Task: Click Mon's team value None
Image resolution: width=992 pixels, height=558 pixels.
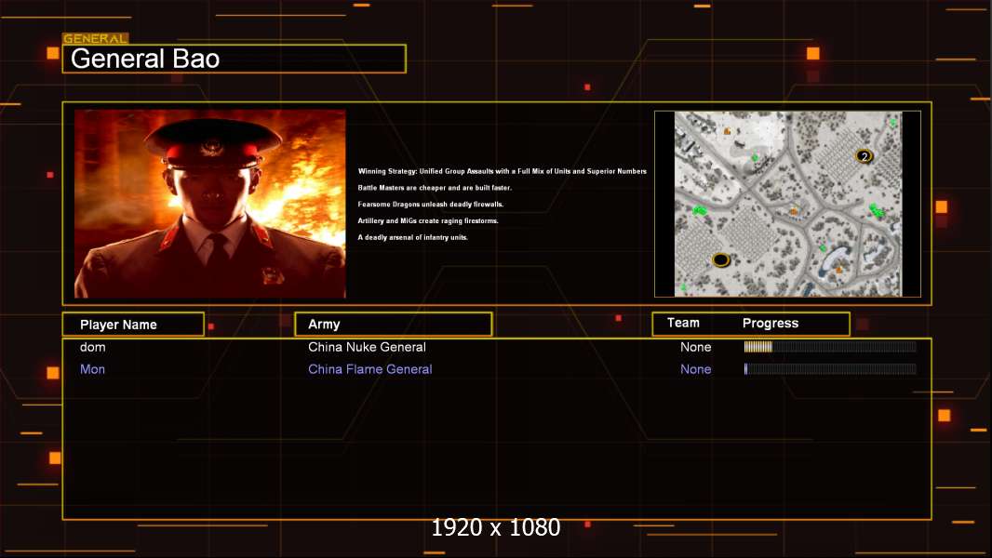Action: (x=695, y=369)
